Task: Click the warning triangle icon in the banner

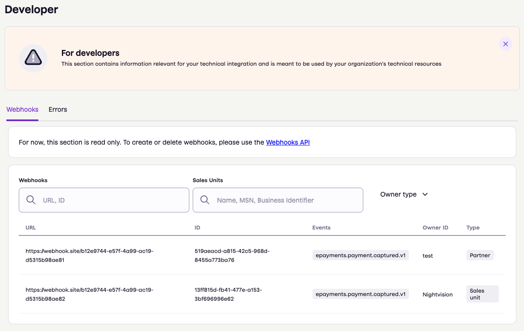Action: [33, 58]
